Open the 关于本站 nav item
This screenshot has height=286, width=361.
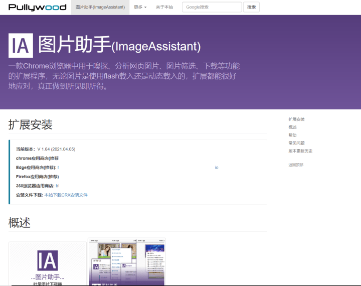164,7
